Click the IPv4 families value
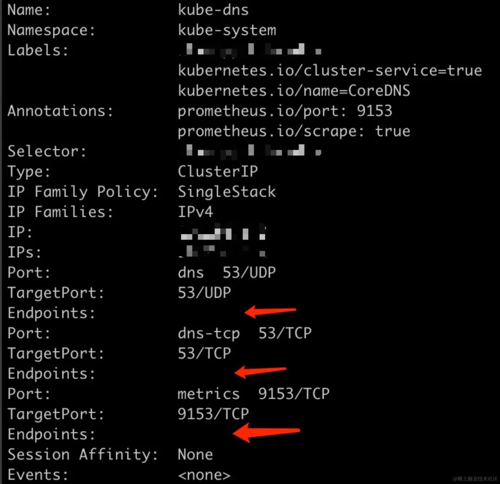The width and height of the screenshot is (500, 484). [x=195, y=212]
